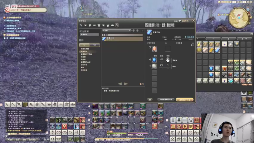The width and height of the screenshot is (254, 143).
Task: Select 金属制的三叉枪 in the history list
Action: pos(86,54)
